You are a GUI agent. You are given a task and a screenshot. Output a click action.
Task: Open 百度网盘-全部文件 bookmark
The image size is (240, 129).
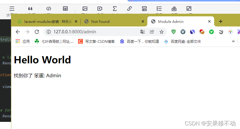182,41
